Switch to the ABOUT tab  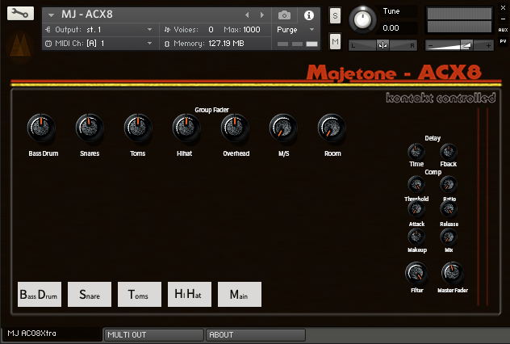[x=256, y=335]
